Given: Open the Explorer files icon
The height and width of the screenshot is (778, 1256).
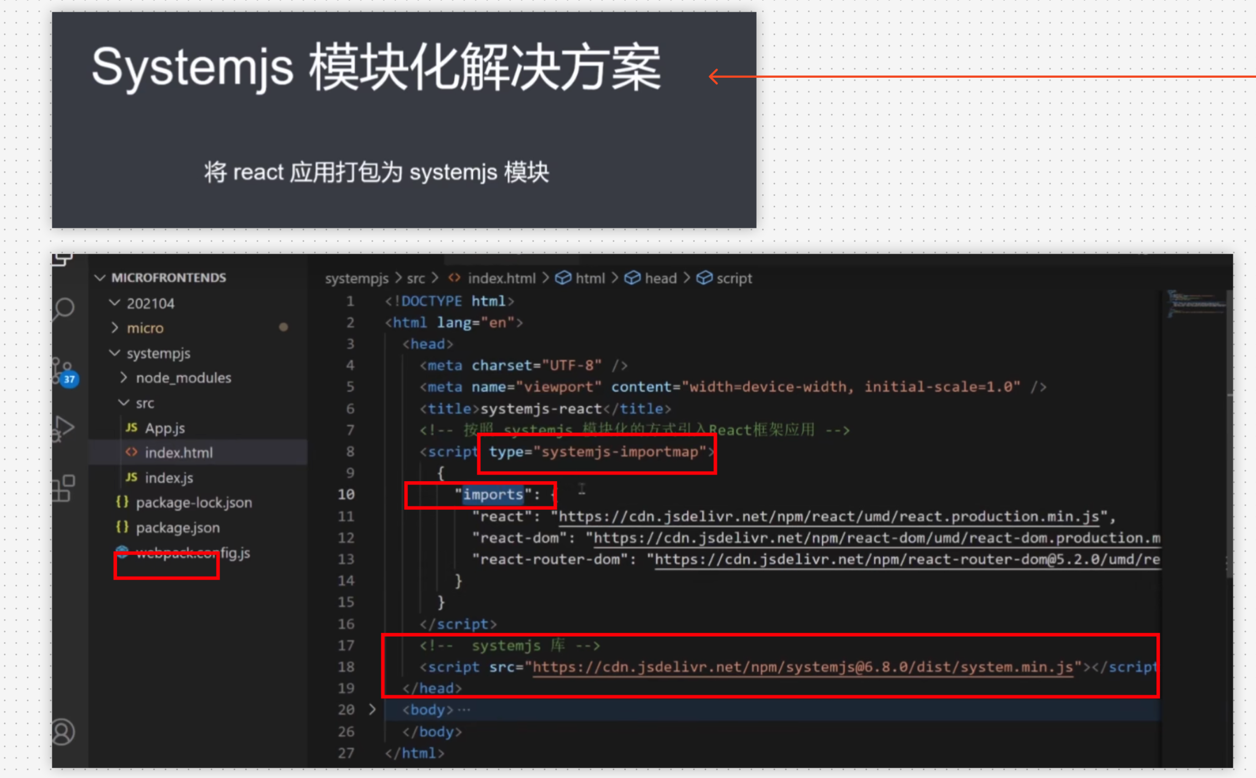Looking at the screenshot, I should pos(62,259).
